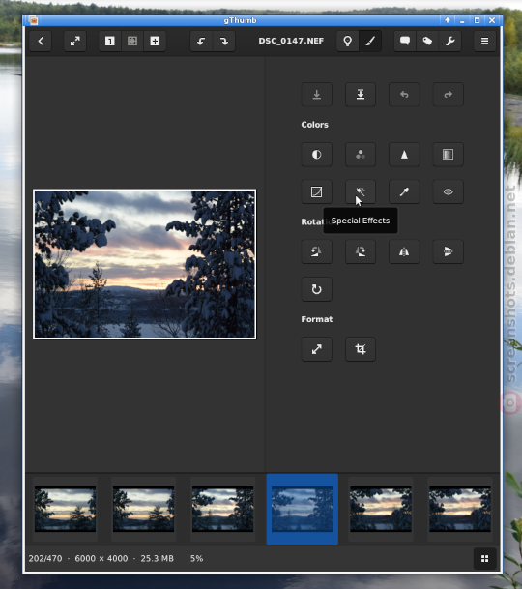
Task: Open the Special Effects tool
Action: 361,191
